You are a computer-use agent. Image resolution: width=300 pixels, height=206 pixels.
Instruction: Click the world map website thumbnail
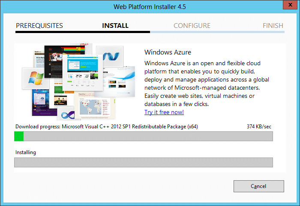[x=95, y=106]
